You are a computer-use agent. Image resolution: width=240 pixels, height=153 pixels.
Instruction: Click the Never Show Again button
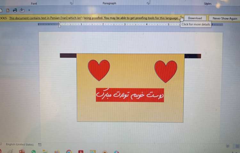[225, 18]
